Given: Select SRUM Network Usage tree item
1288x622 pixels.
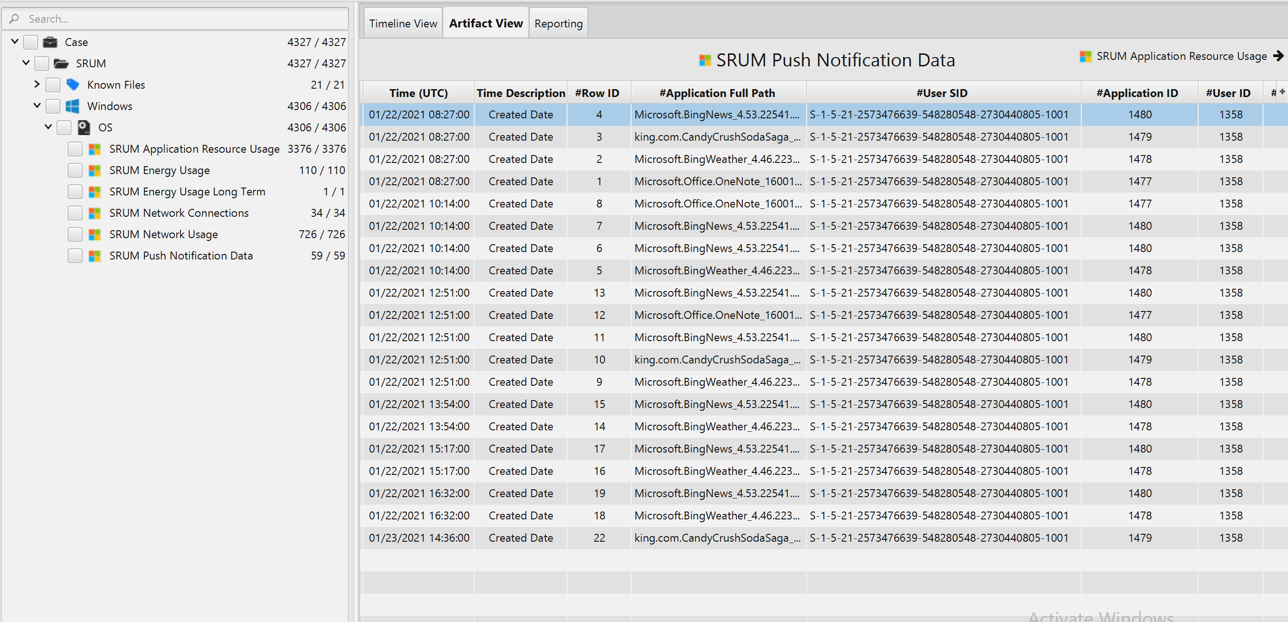Looking at the screenshot, I should (x=163, y=235).
